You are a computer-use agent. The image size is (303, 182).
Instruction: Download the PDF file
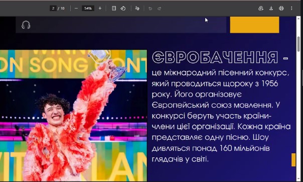(271, 9)
